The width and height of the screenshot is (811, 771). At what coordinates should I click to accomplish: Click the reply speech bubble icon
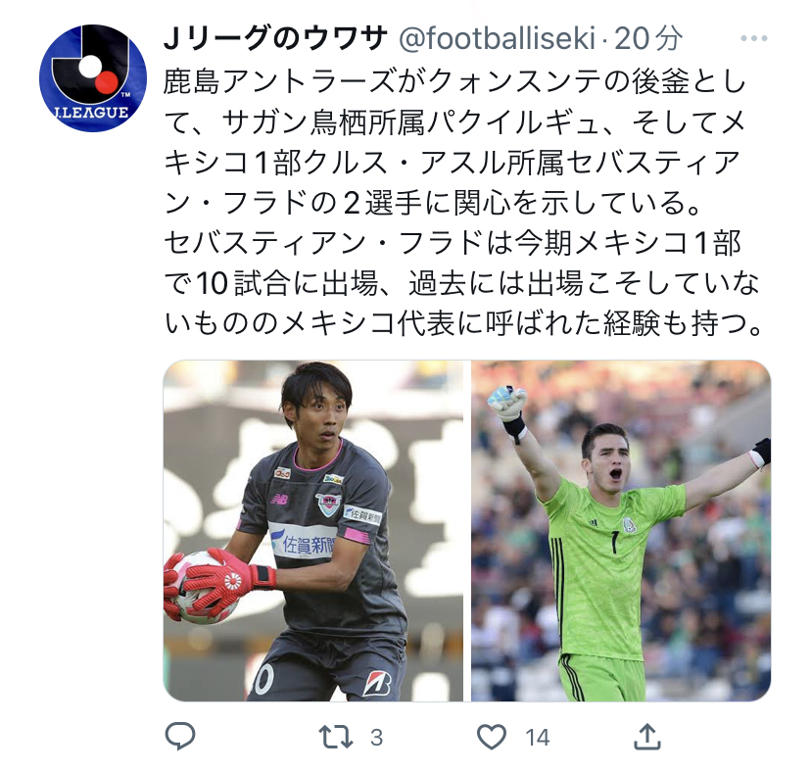click(180, 737)
